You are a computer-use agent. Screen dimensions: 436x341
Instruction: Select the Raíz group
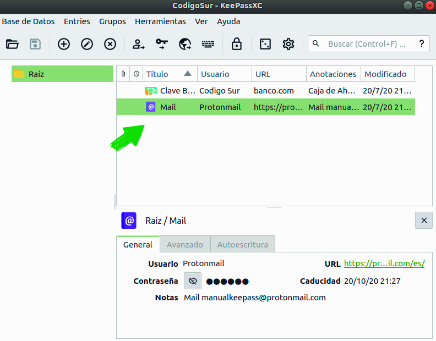(62, 74)
